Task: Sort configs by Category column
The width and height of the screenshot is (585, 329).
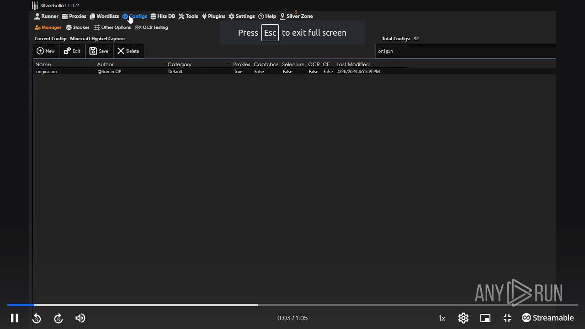Action: click(x=179, y=64)
